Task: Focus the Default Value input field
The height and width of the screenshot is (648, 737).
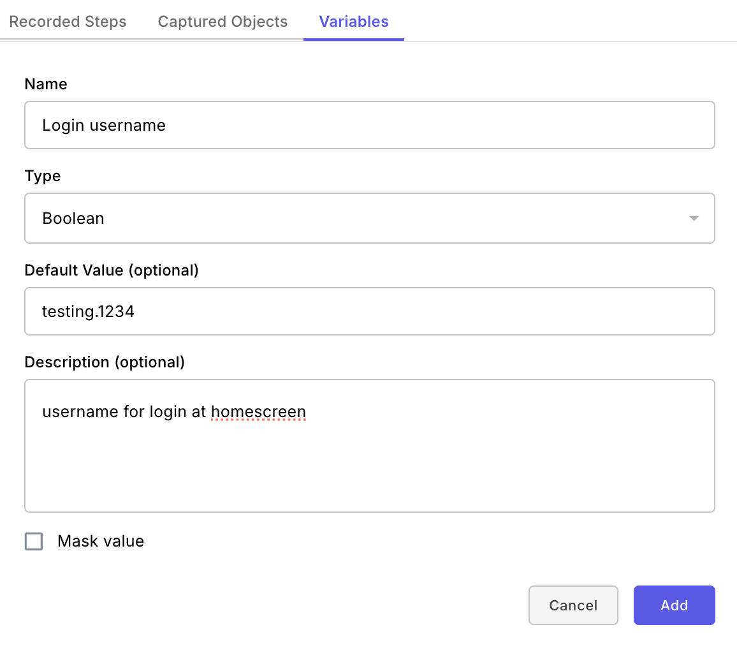Action: (x=369, y=311)
